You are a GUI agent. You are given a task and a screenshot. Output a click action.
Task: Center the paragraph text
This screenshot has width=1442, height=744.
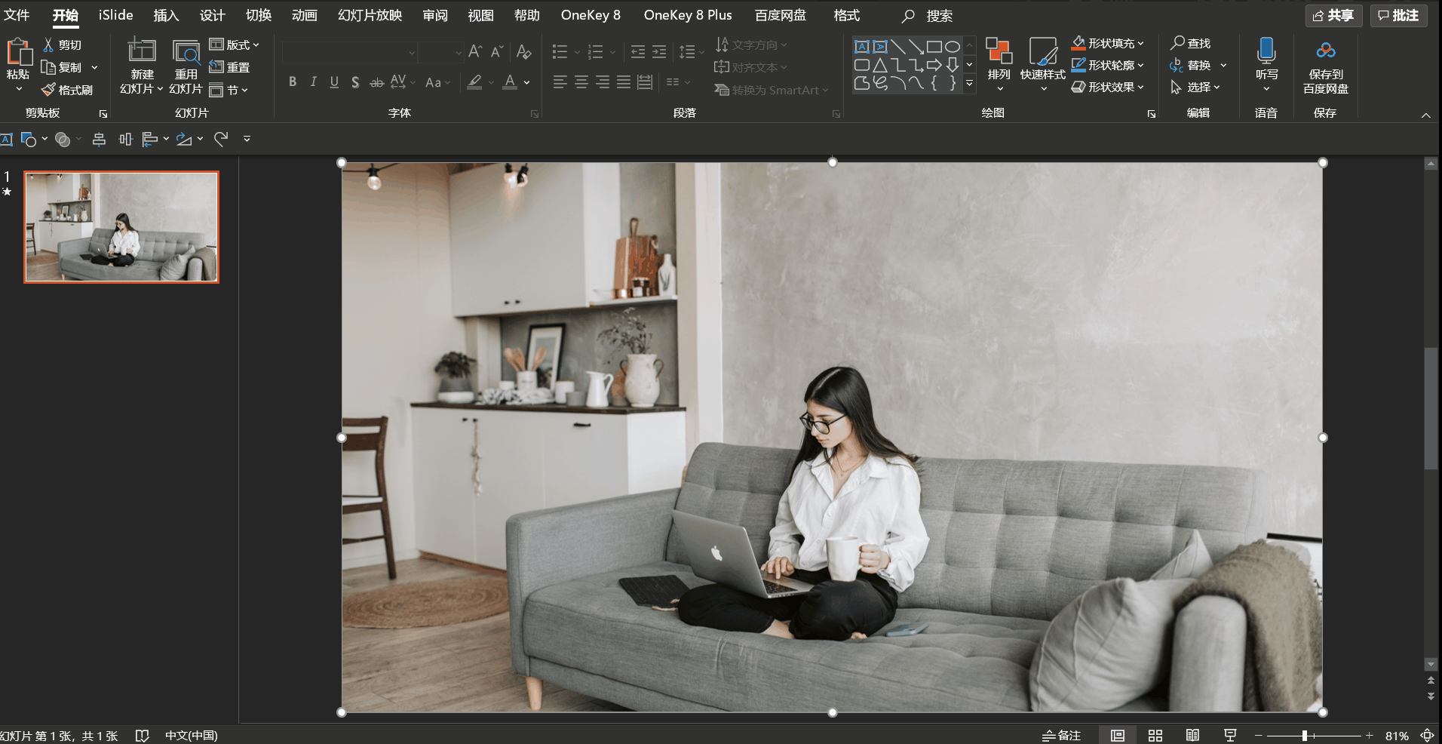(x=581, y=82)
